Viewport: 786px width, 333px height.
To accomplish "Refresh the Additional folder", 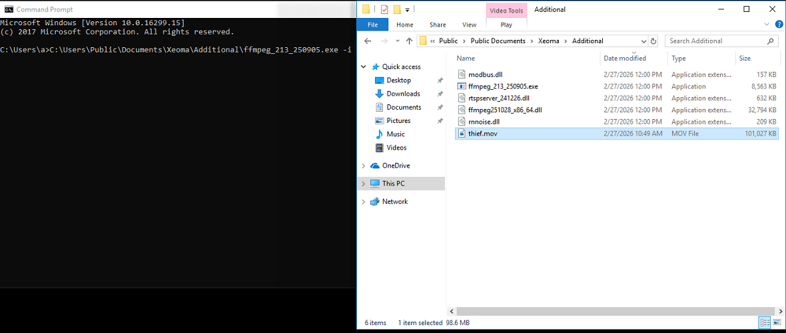I will click(653, 41).
